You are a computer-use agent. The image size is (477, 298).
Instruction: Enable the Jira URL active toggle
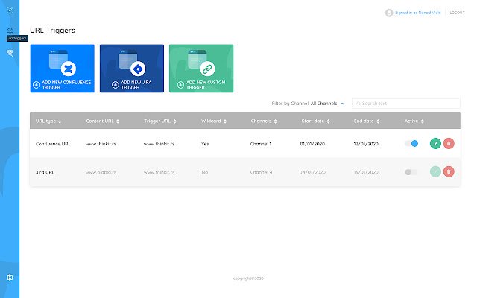pos(411,172)
